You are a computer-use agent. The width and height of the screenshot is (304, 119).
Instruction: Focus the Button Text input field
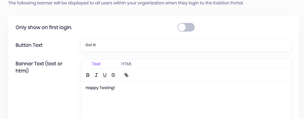186,45
